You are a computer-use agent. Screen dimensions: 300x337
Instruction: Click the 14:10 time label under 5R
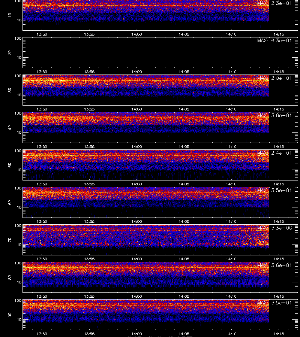click(x=231, y=184)
